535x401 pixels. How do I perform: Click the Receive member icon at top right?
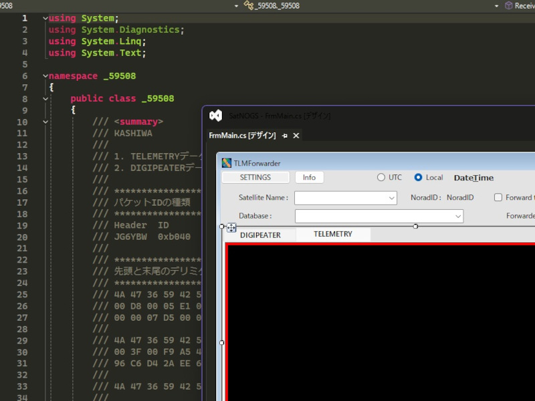[x=509, y=5]
